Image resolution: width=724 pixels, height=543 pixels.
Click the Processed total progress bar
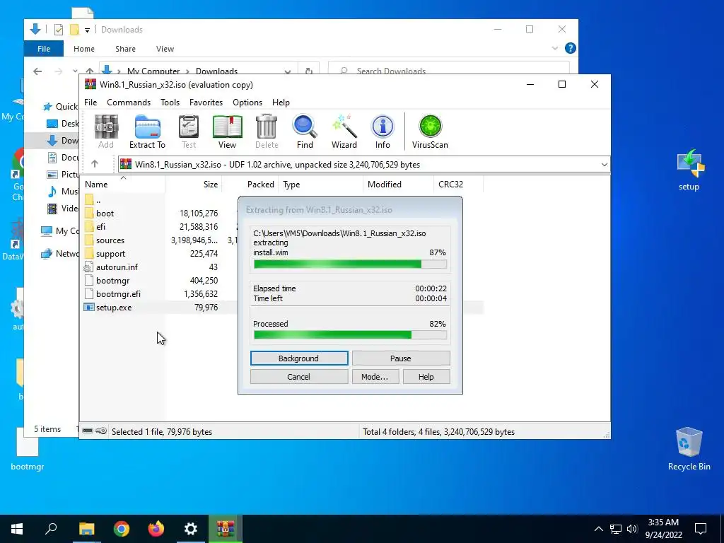point(350,334)
